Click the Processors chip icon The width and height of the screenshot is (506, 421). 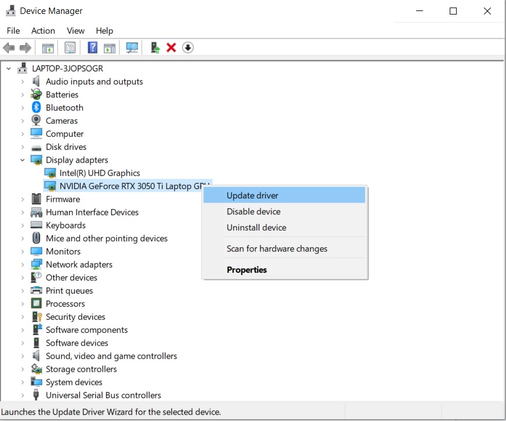(36, 303)
